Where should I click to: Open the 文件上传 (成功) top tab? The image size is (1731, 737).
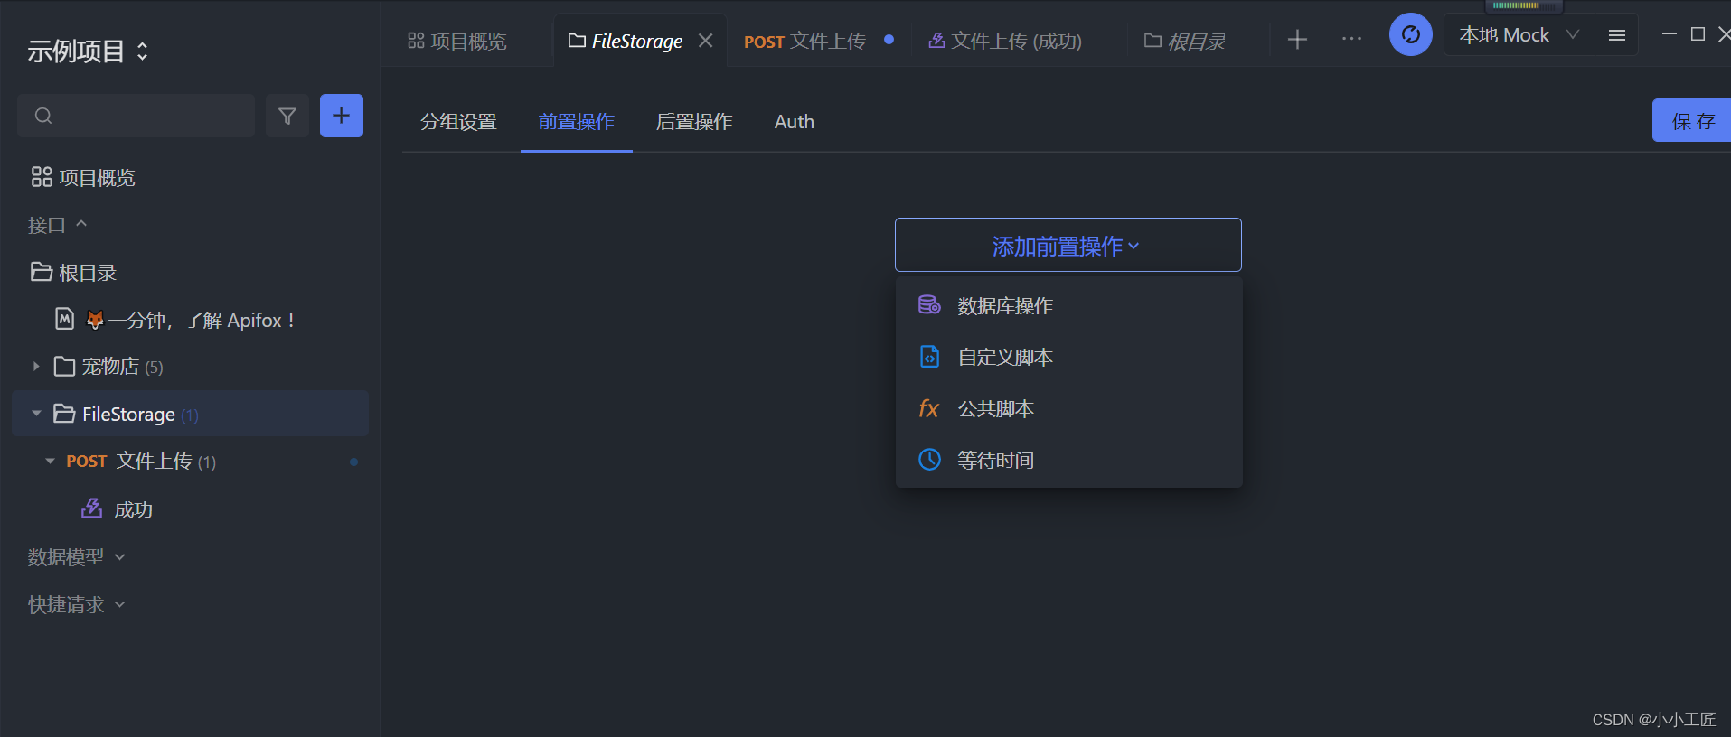[x=1005, y=41]
